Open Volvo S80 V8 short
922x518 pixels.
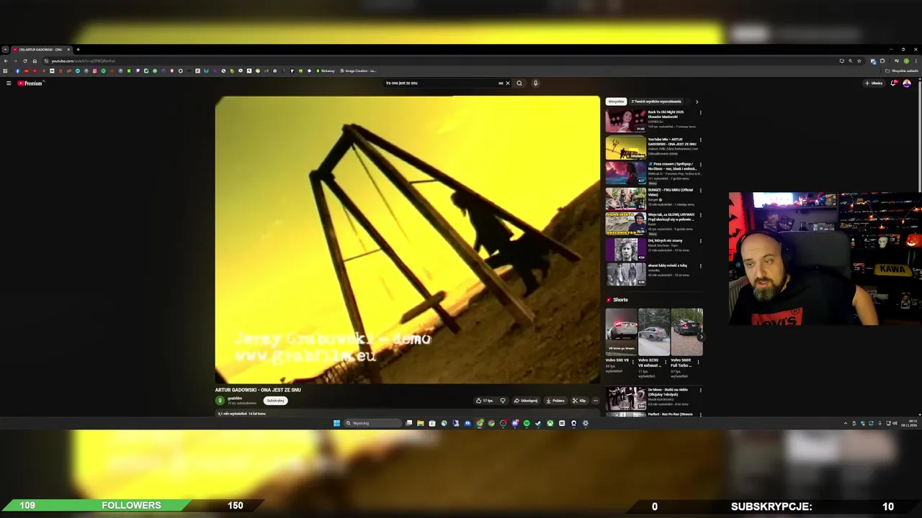point(621,332)
